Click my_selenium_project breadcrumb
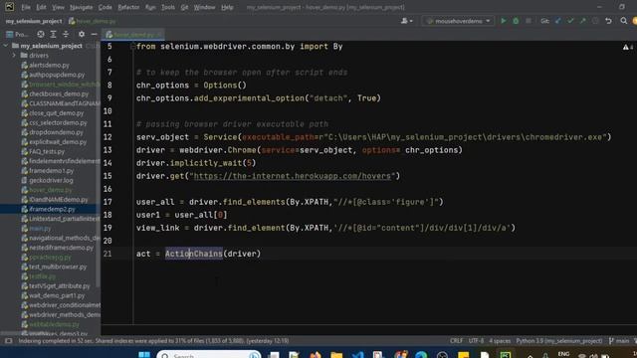 [x=34, y=21]
